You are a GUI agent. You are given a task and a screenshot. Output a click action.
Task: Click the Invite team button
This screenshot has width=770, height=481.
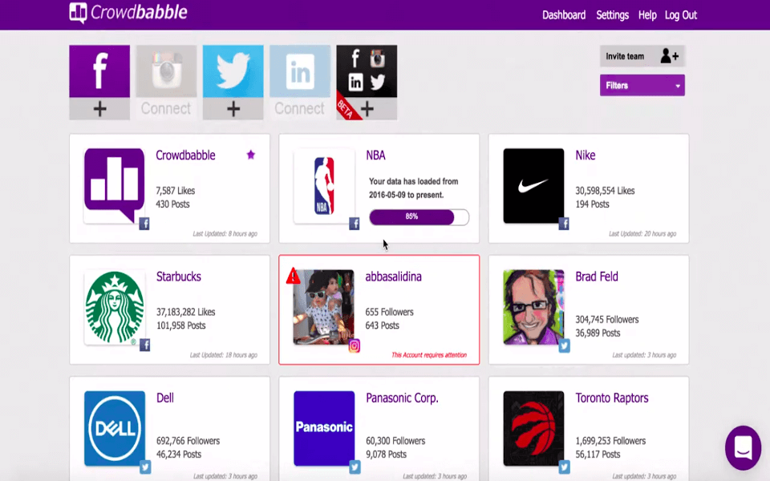642,56
